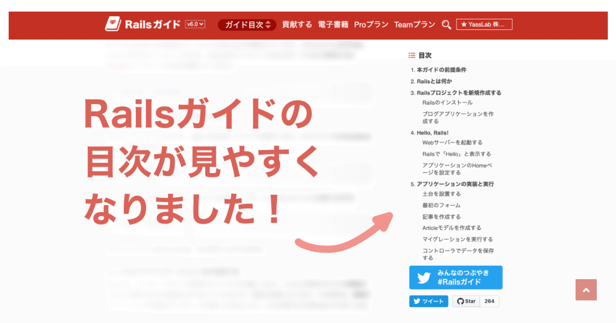The width and height of the screenshot is (616, 323).
Task: Click the 264 star count badge
Action: [489, 301]
